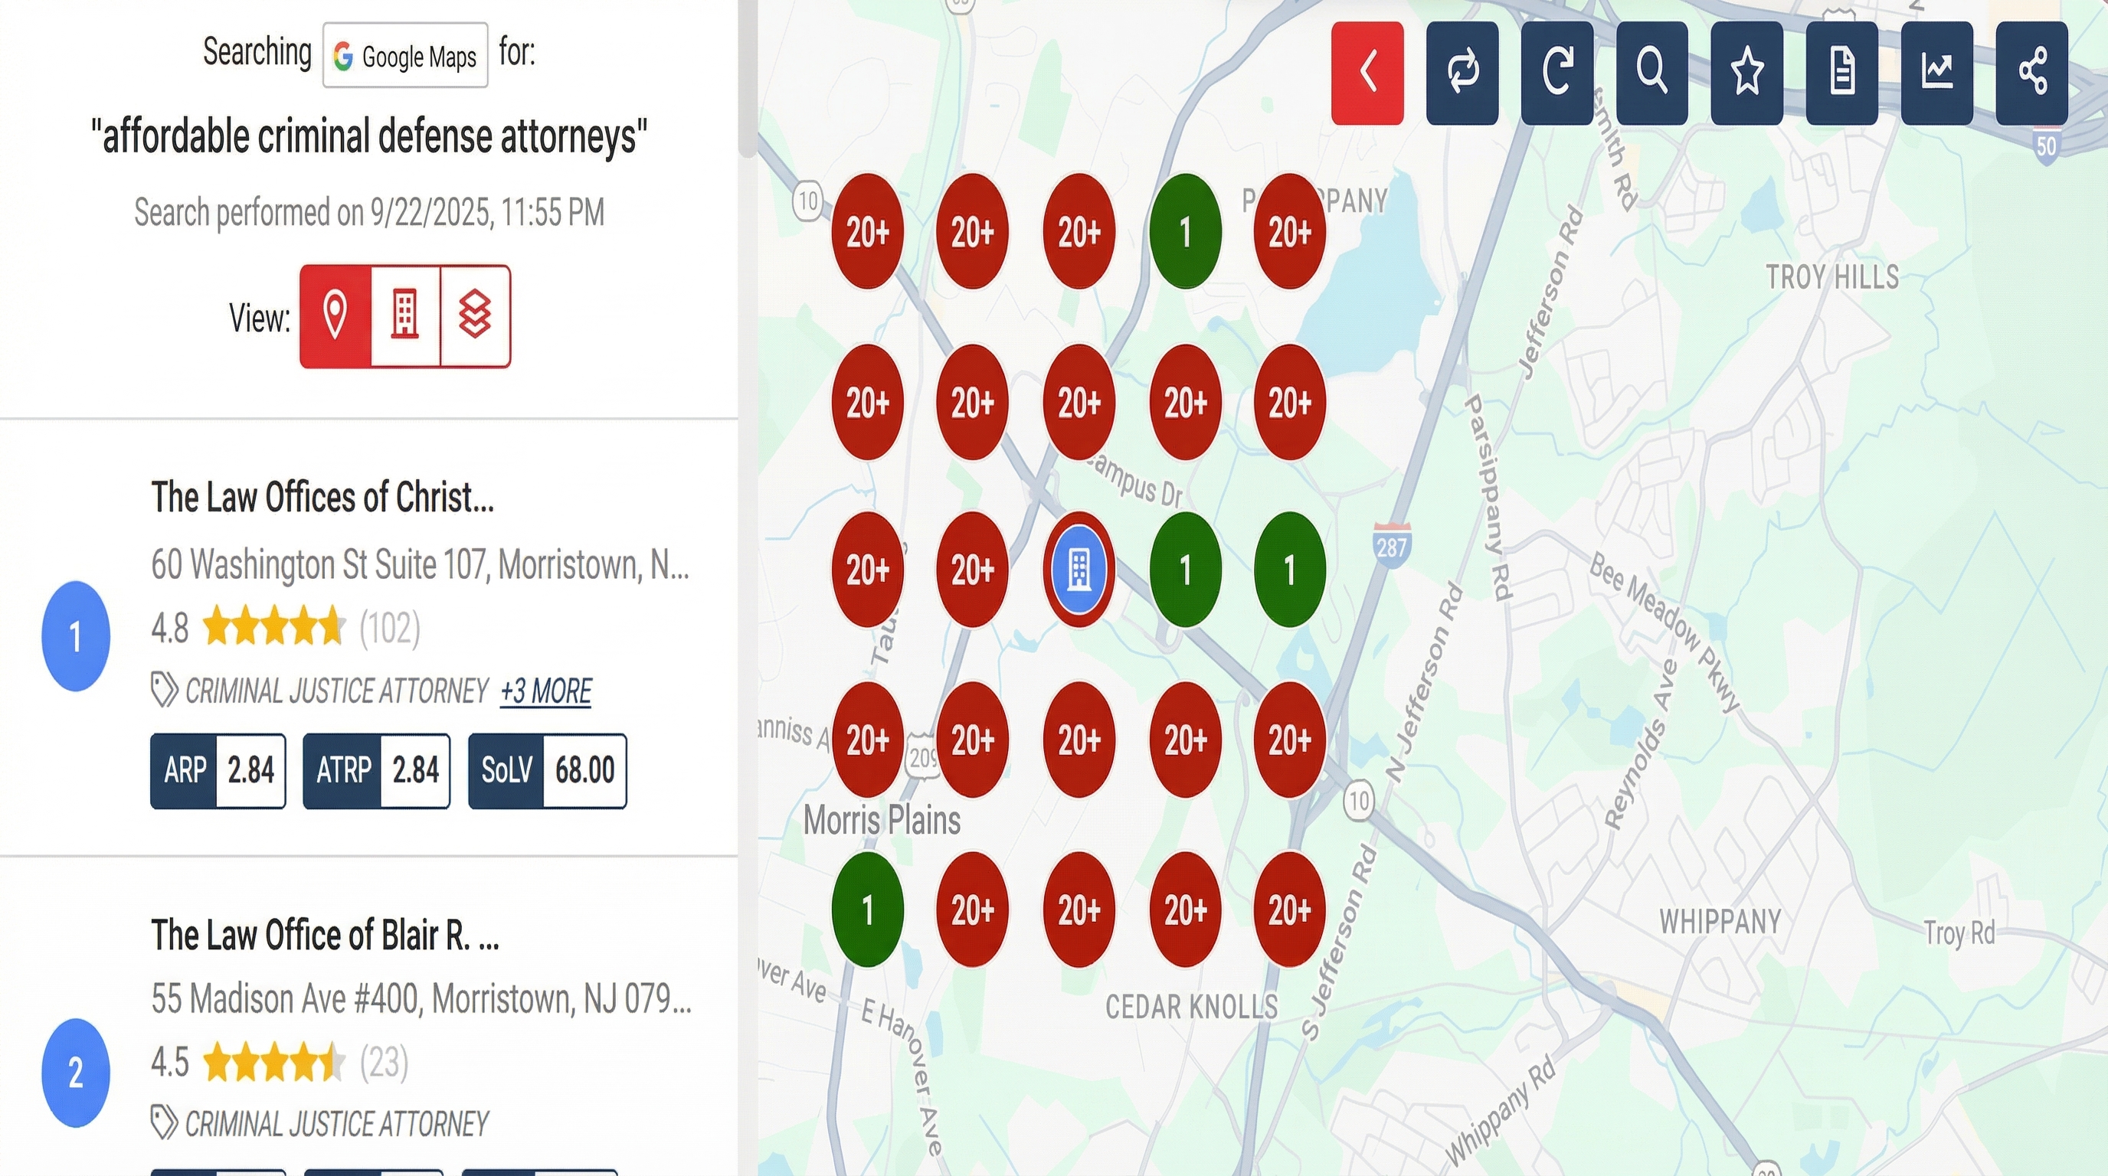The width and height of the screenshot is (2108, 1176).
Task: Open result 1, The Law Offices of Christ
Action: pos(324,497)
